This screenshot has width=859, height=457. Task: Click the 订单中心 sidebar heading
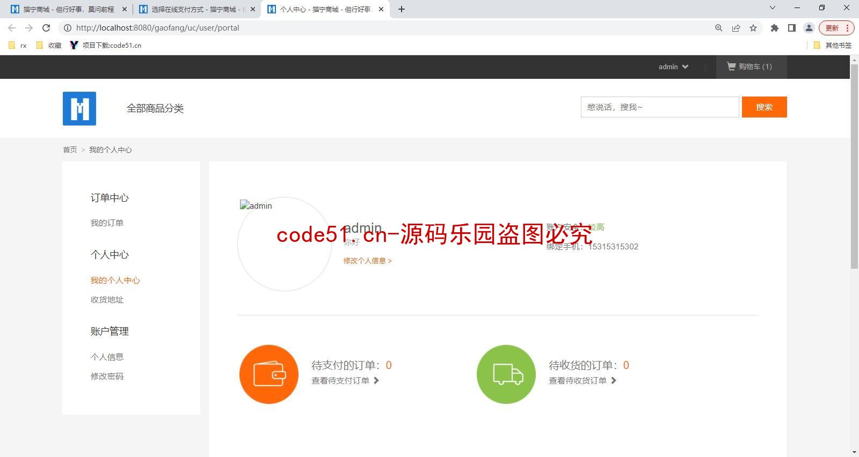point(110,198)
